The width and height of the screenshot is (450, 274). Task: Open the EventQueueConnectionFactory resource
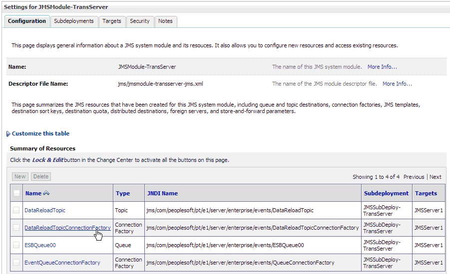tap(62, 263)
